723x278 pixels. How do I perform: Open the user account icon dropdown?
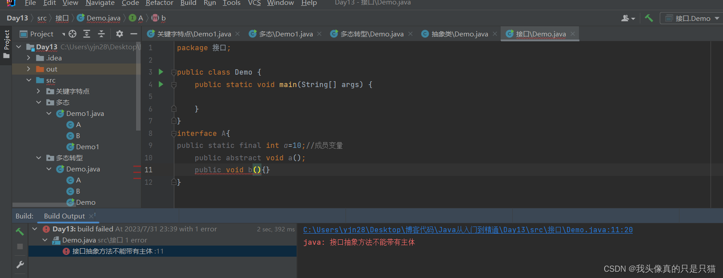(x=628, y=18)
